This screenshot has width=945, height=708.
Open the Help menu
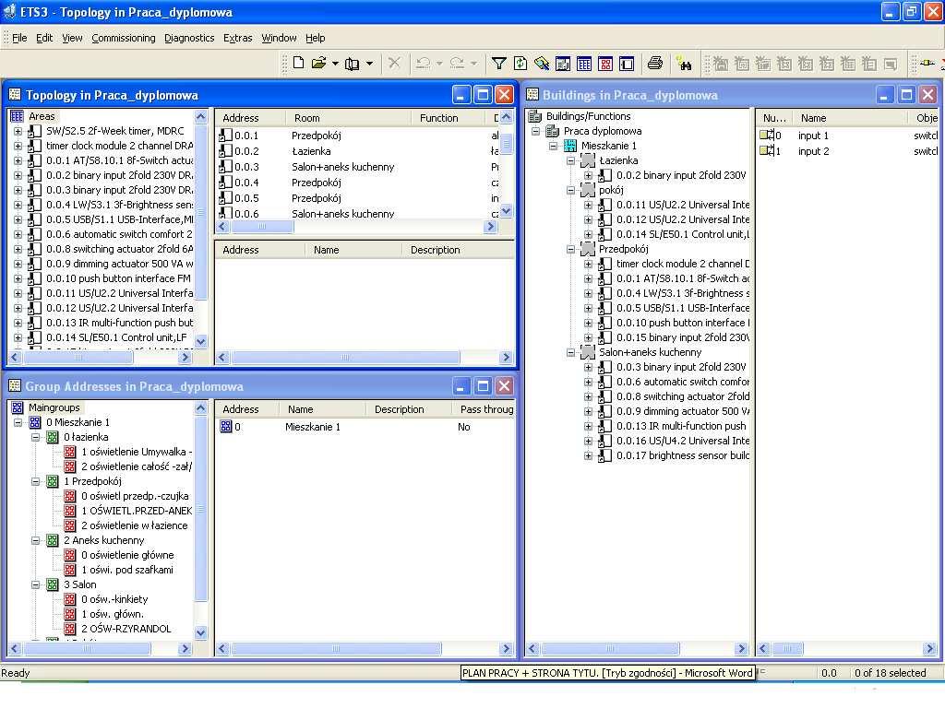coord(316,38)
